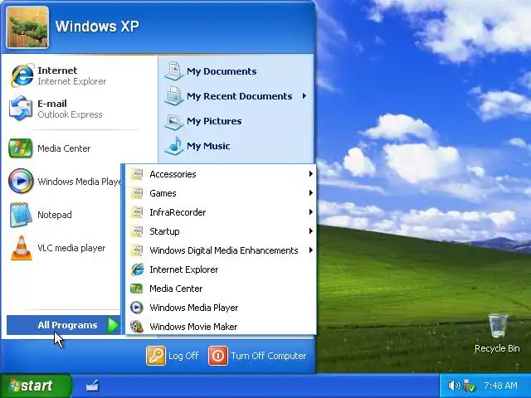This screenshot has width=531, height=398.
Task: Click the All Programs label
Action: (67, 325)
